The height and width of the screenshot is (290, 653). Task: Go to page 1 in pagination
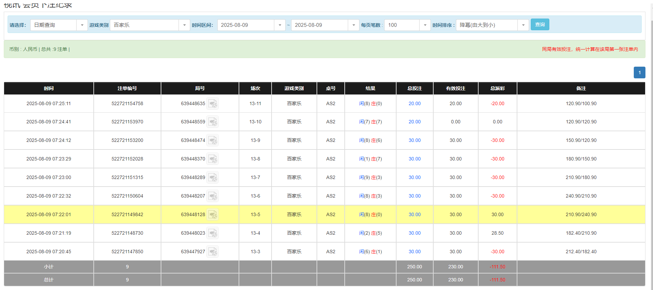(639, 72)
